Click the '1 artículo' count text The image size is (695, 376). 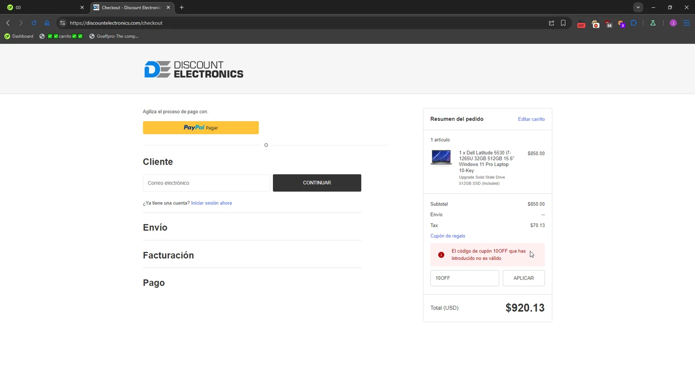click(x=440, y=140)
